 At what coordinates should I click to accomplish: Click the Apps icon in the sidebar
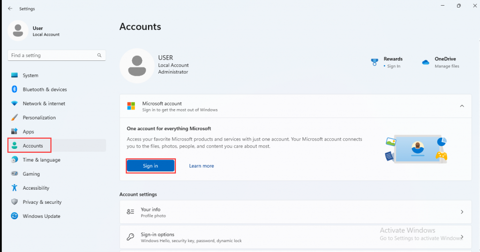(x=15, y=132)
